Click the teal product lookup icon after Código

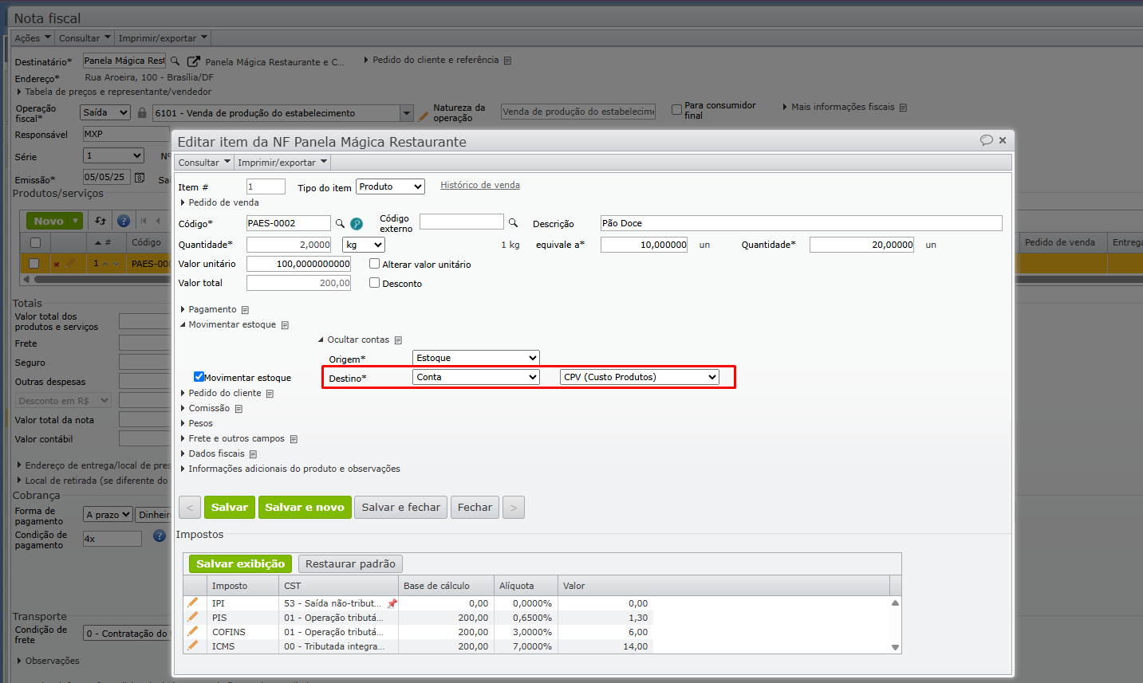[x=357, y=224]
